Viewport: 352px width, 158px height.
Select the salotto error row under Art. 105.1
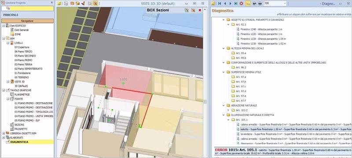coord(296,129)
